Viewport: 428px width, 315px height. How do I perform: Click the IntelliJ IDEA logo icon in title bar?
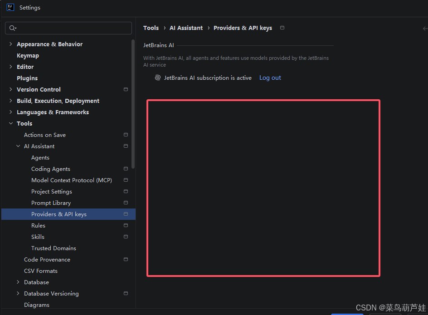click(10, 7)
